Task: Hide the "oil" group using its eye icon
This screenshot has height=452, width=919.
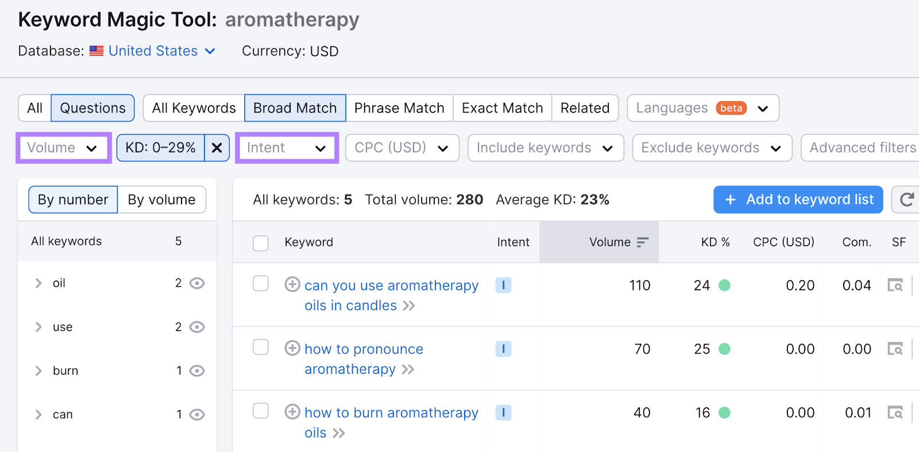Action: (x=197, y=283)
